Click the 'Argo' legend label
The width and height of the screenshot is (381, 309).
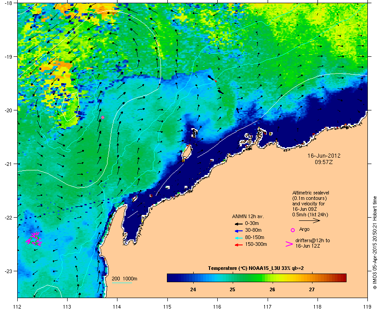[304, 229]
